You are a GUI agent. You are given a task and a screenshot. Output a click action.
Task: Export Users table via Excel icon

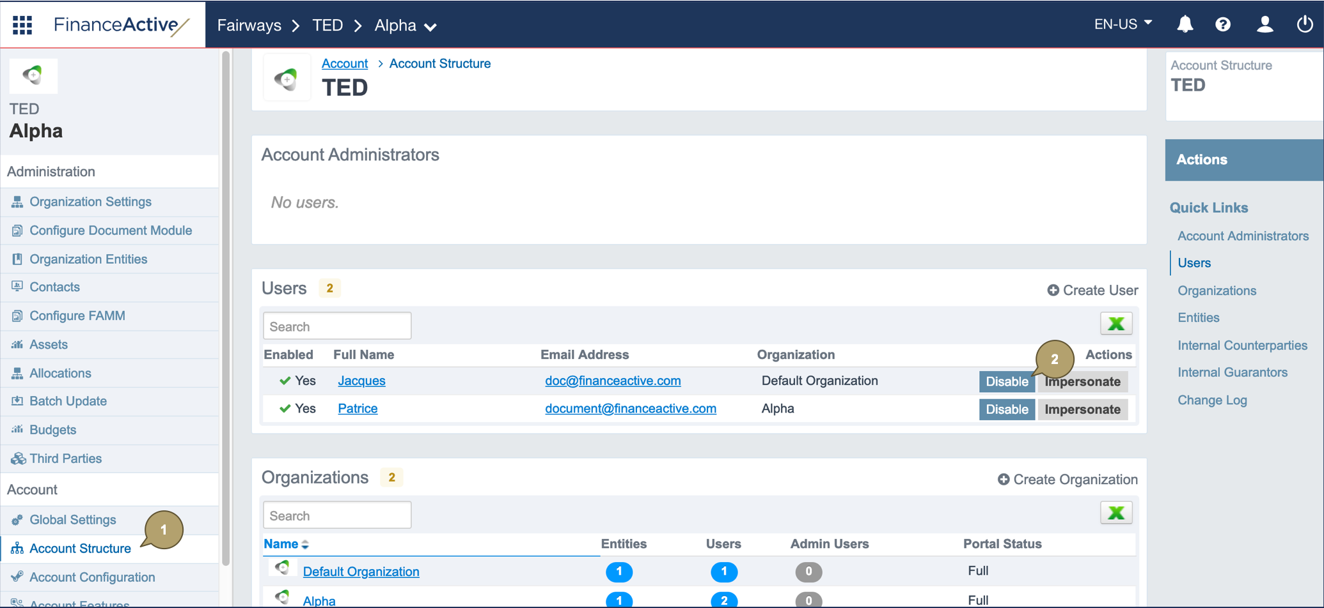click(x=1115, y=324)
